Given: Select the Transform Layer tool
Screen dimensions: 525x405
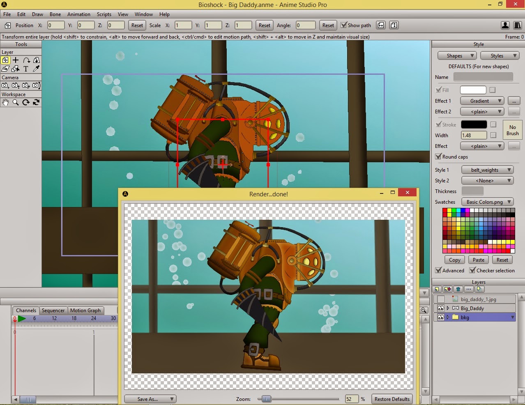Looking at the screenshot, I should click(x=5, y=60).
